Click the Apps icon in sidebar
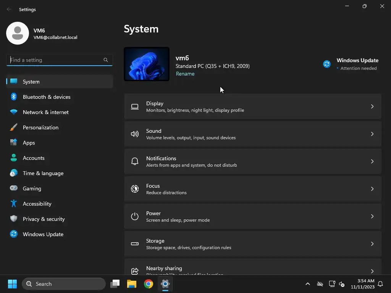The height and width of the screenshot is (293, 391). click(14, 143)
